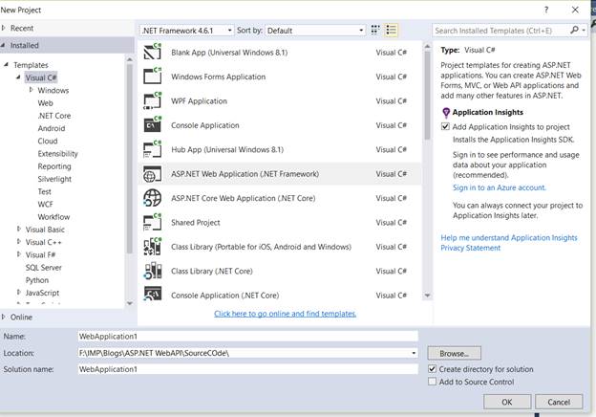Expand the Recent section
Viewport: 596px width, 417px height.
point(4,28)
